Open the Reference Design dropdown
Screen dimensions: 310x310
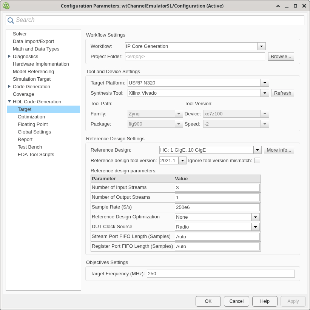tap(258, 150)
